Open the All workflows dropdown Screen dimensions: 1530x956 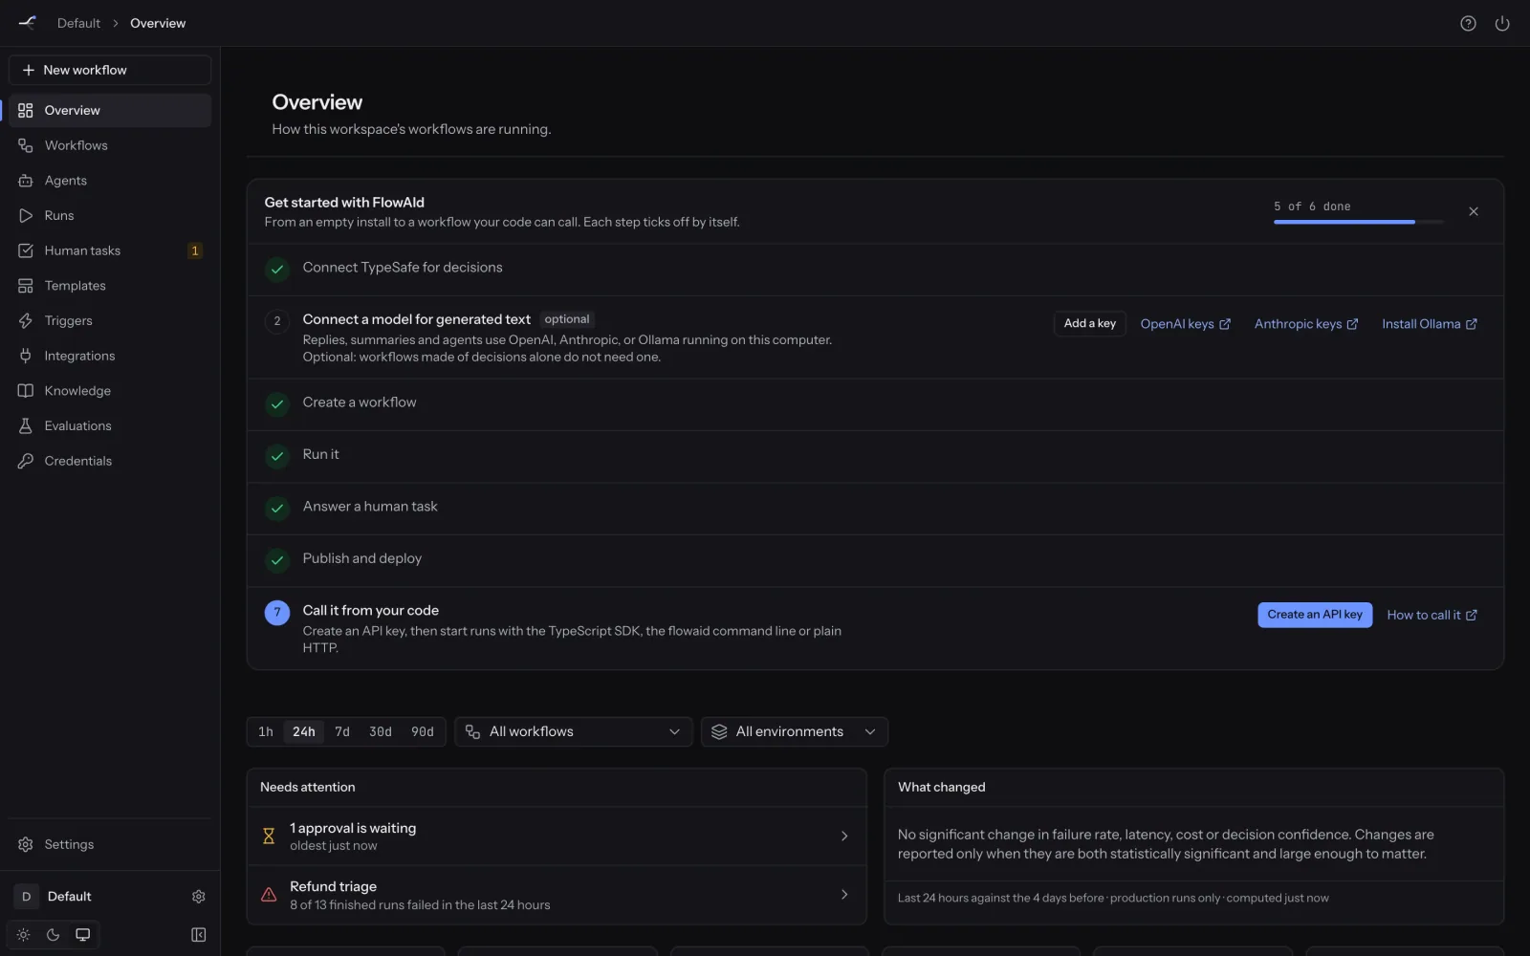tap(574, 731)
